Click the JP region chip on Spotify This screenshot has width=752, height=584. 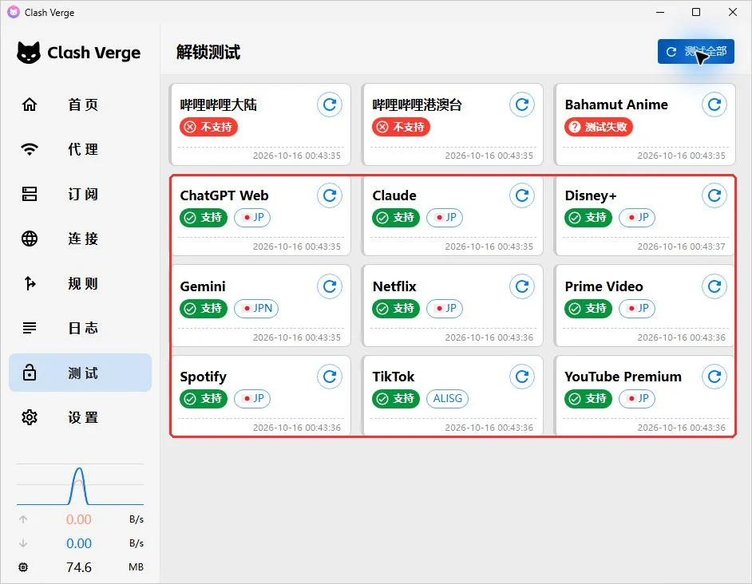pyautogui.click(x=252, y=398)
